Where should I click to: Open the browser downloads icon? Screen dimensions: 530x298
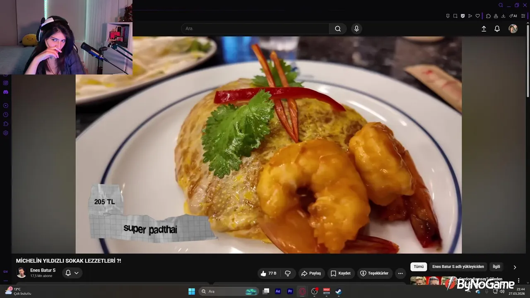503,16
